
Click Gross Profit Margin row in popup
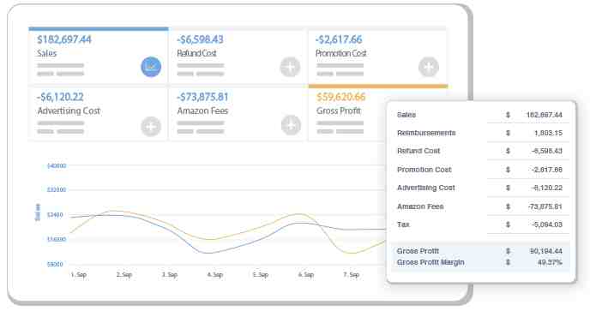pyautogui.click(x=480, y=262)
